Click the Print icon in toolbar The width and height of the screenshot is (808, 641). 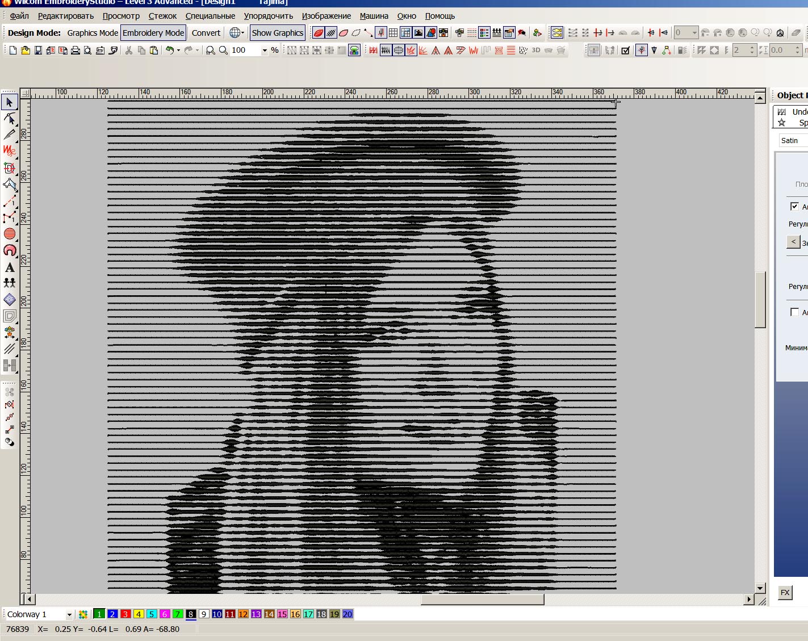pyautogui.click(x=75, y=51)
